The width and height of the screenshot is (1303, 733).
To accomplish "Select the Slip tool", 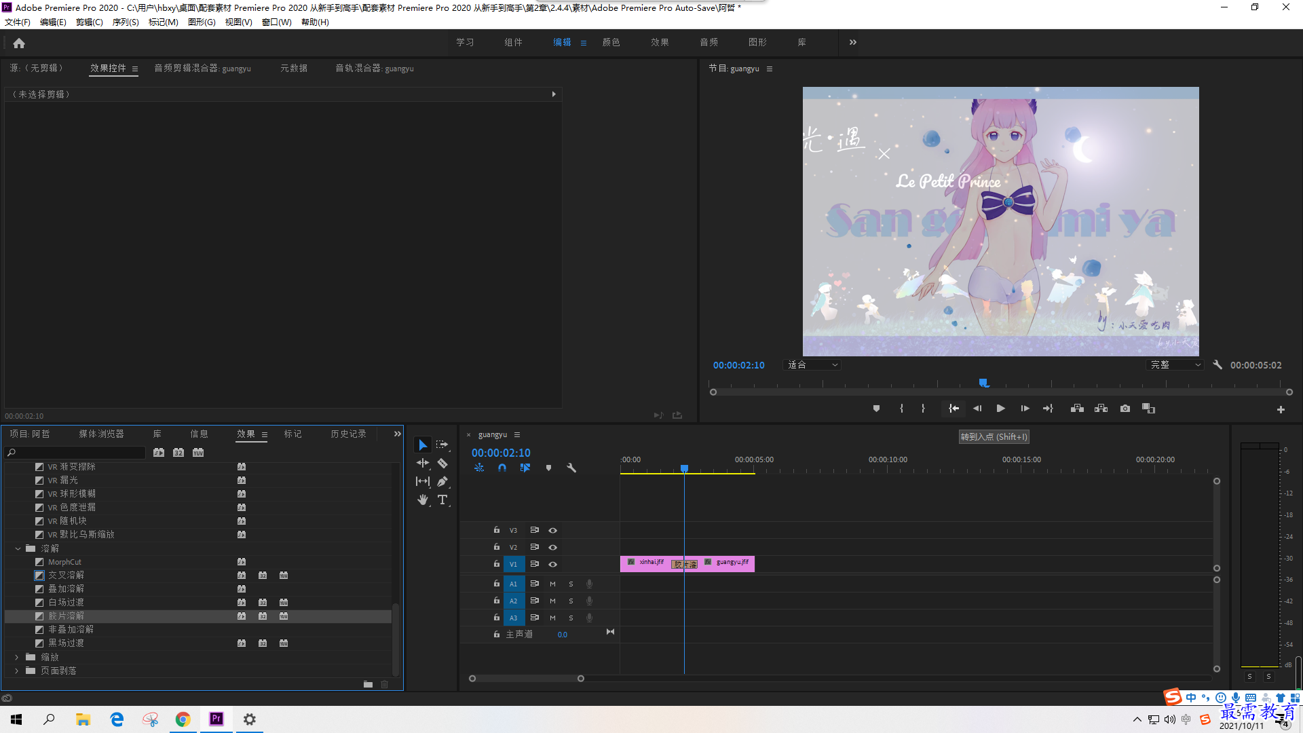I will [423, 481].
